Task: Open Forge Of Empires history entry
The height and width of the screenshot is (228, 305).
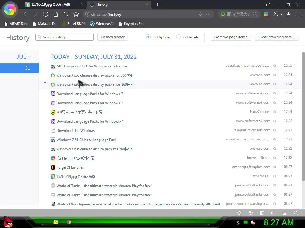Action: pos(70,167)
